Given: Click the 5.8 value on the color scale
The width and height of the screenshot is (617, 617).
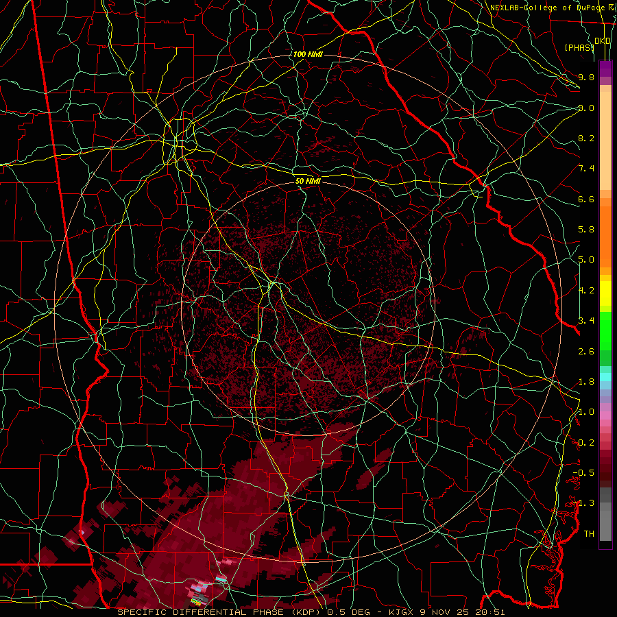Looking at the screenshot, I should pos(586,230).
